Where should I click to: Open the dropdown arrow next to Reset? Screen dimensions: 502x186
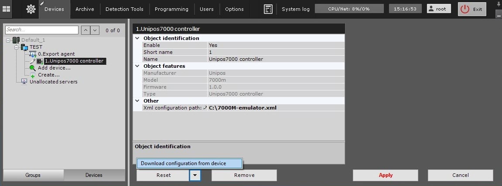point(195,175)
